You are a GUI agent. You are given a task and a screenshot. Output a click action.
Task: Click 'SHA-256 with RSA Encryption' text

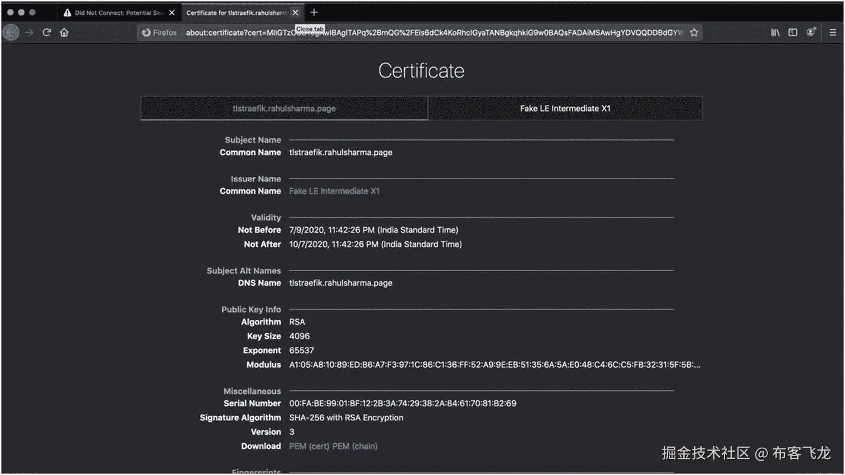point(346,417)
